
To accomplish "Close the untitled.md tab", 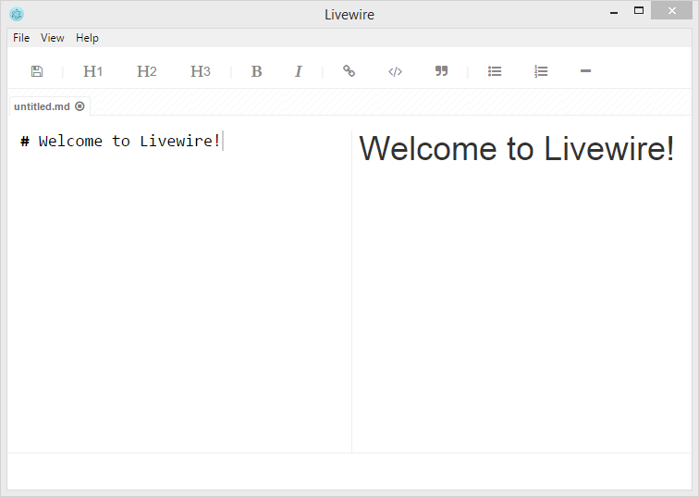I will (80, 106).
